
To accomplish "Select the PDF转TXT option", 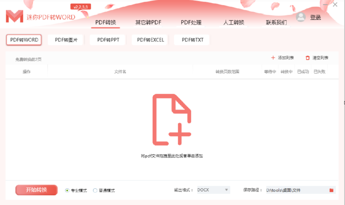I will tap(192, 40).
